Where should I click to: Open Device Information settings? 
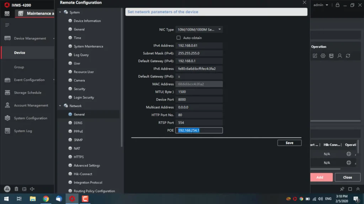[87, 21]
